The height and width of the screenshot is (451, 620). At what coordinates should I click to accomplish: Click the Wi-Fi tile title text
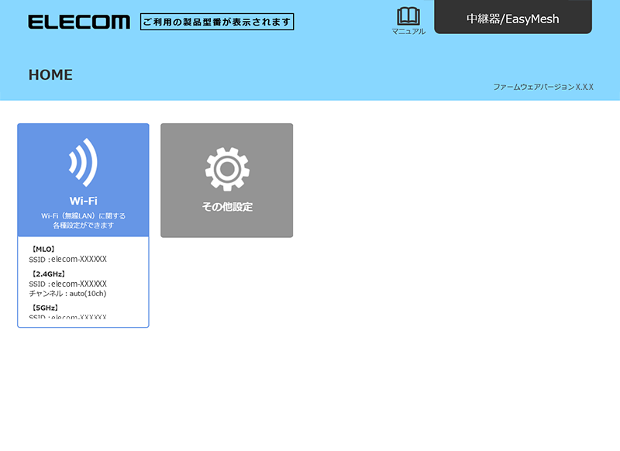point(83,201)
